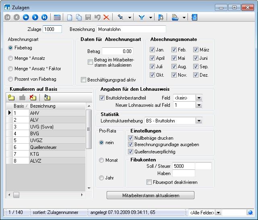The height and width of the screenshot is (220, 258).
Task: Enable Fibuexport deaktivieren checkbox
Action: coord(149,182)
